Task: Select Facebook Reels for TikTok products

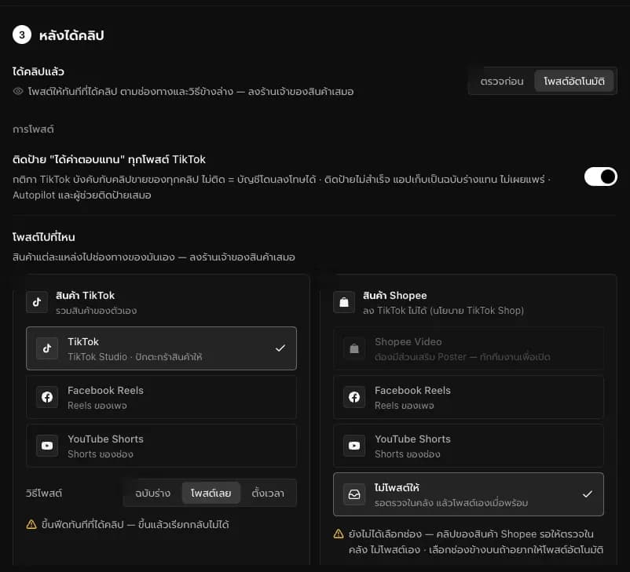Action: (161, 397)
